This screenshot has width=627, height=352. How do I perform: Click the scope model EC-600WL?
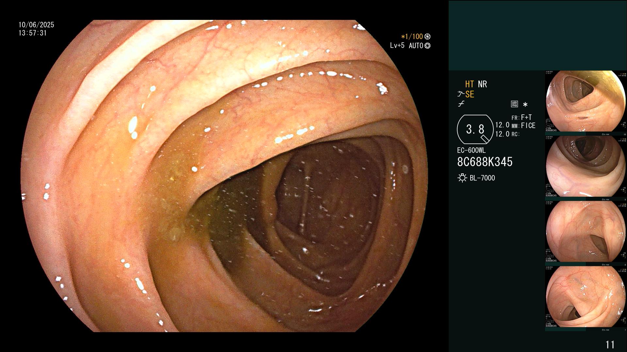click(x=471, y=150)
